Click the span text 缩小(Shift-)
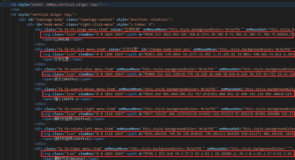Image resolution: width=295 pixels, height=160 pixels. click(66, 99)
